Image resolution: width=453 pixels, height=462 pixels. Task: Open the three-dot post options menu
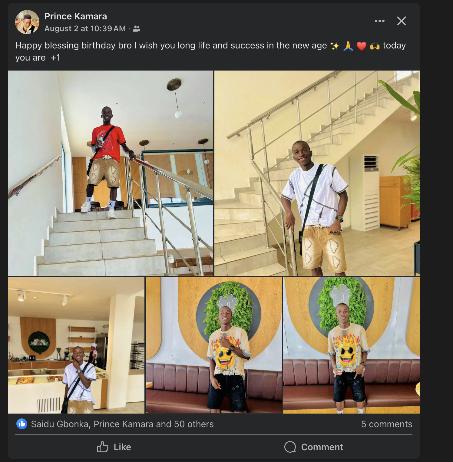pyautogui.click(x=379, y=21)
